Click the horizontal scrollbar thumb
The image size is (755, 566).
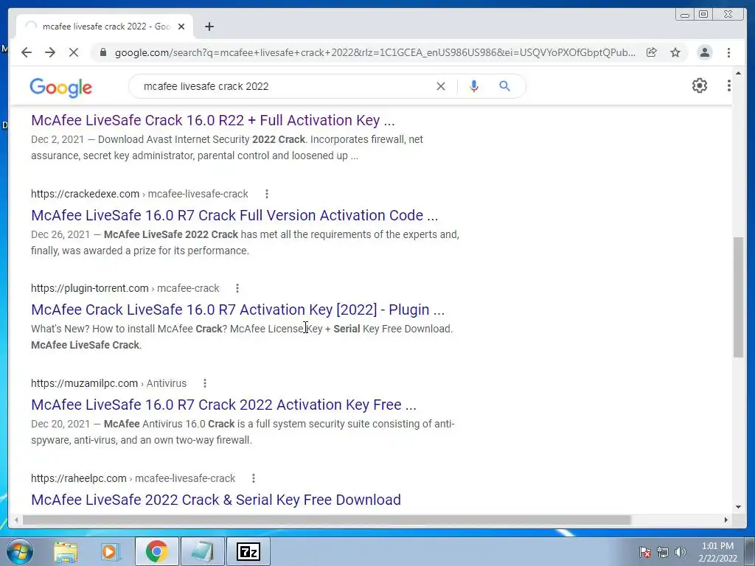[327, 520]
